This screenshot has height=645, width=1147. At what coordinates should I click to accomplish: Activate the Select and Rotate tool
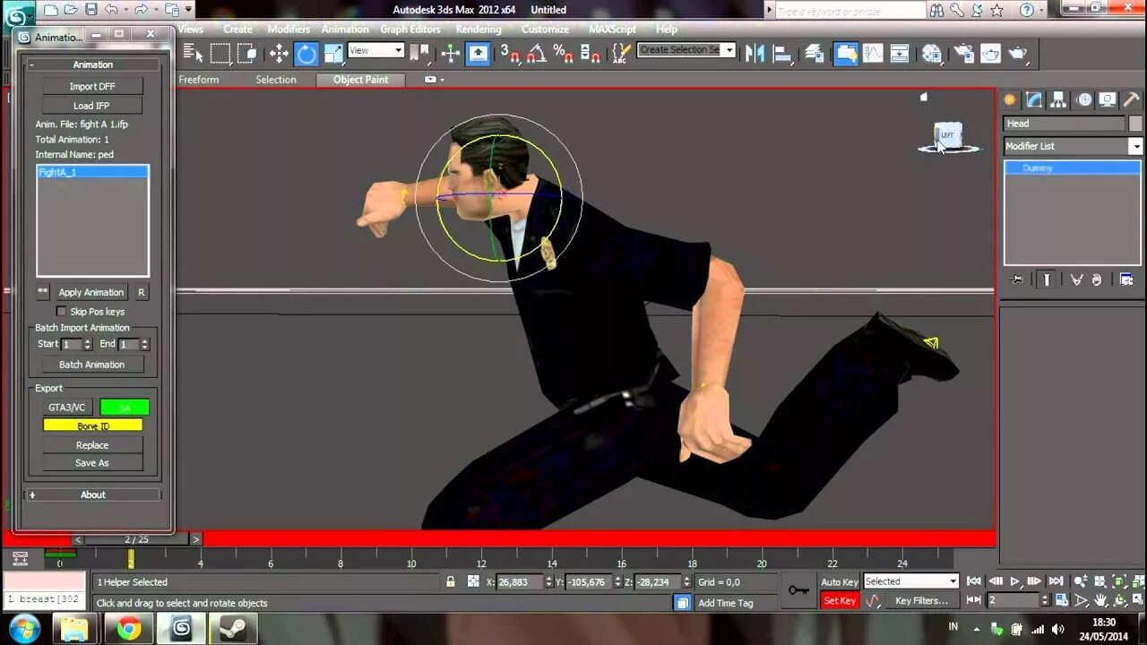pyautogui.click(x=306, y=54)
